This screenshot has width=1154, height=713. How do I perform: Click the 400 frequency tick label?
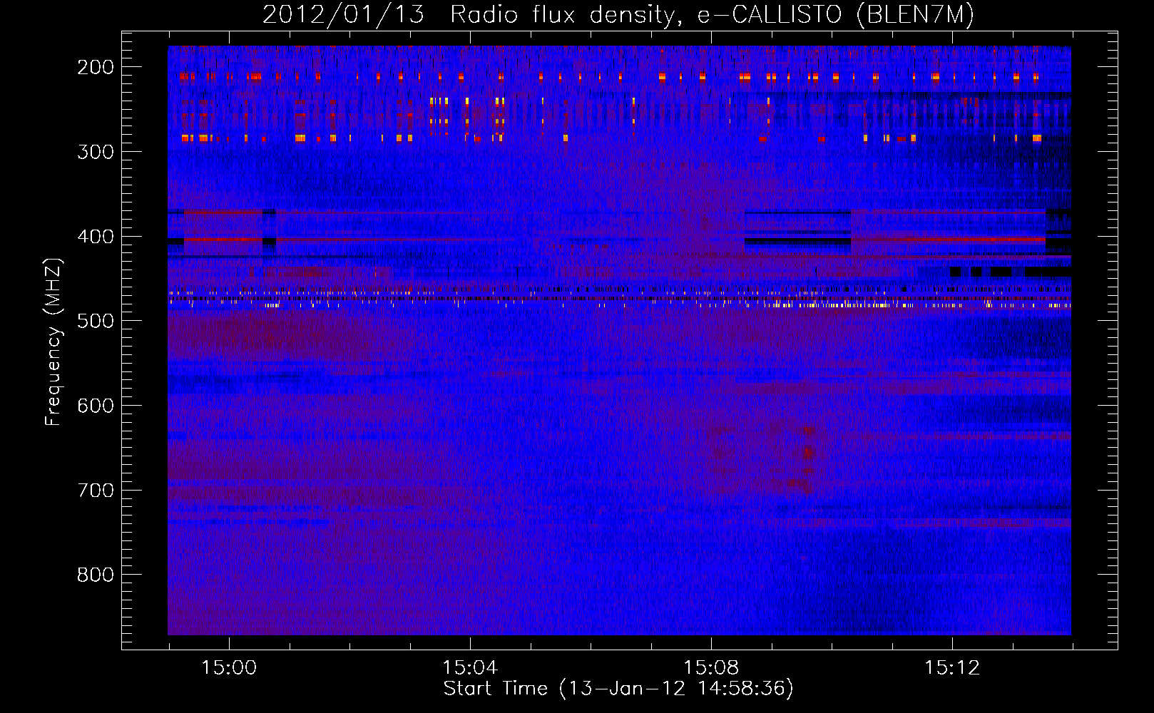(96, 237)
